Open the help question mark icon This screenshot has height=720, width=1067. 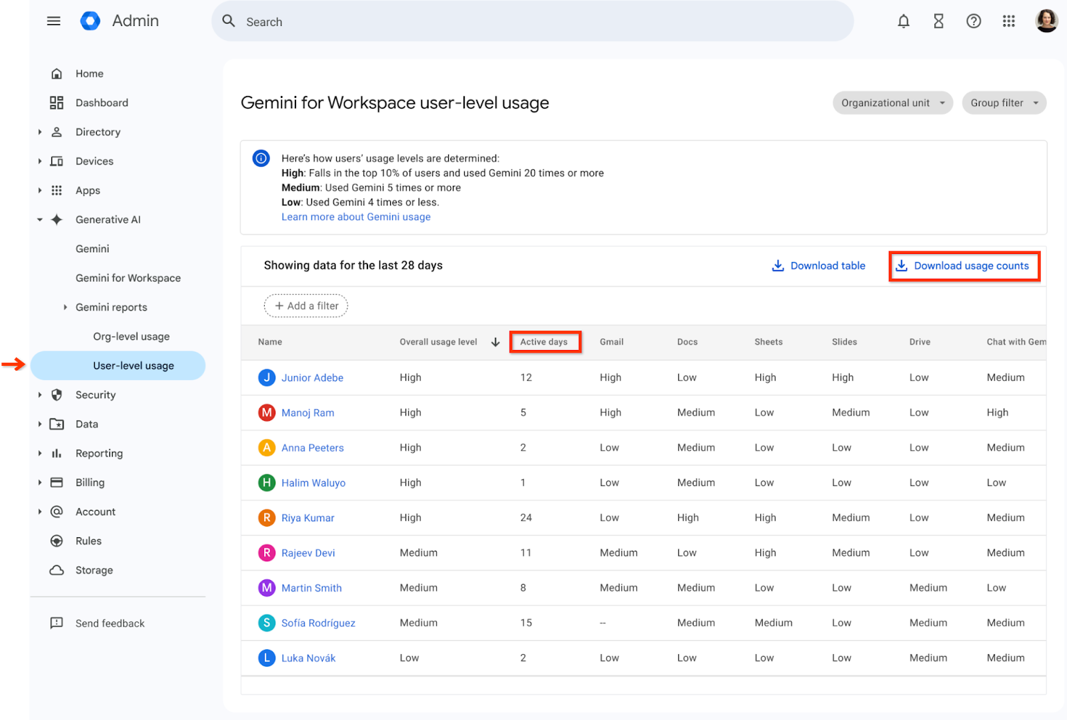[x=974, y=21]
